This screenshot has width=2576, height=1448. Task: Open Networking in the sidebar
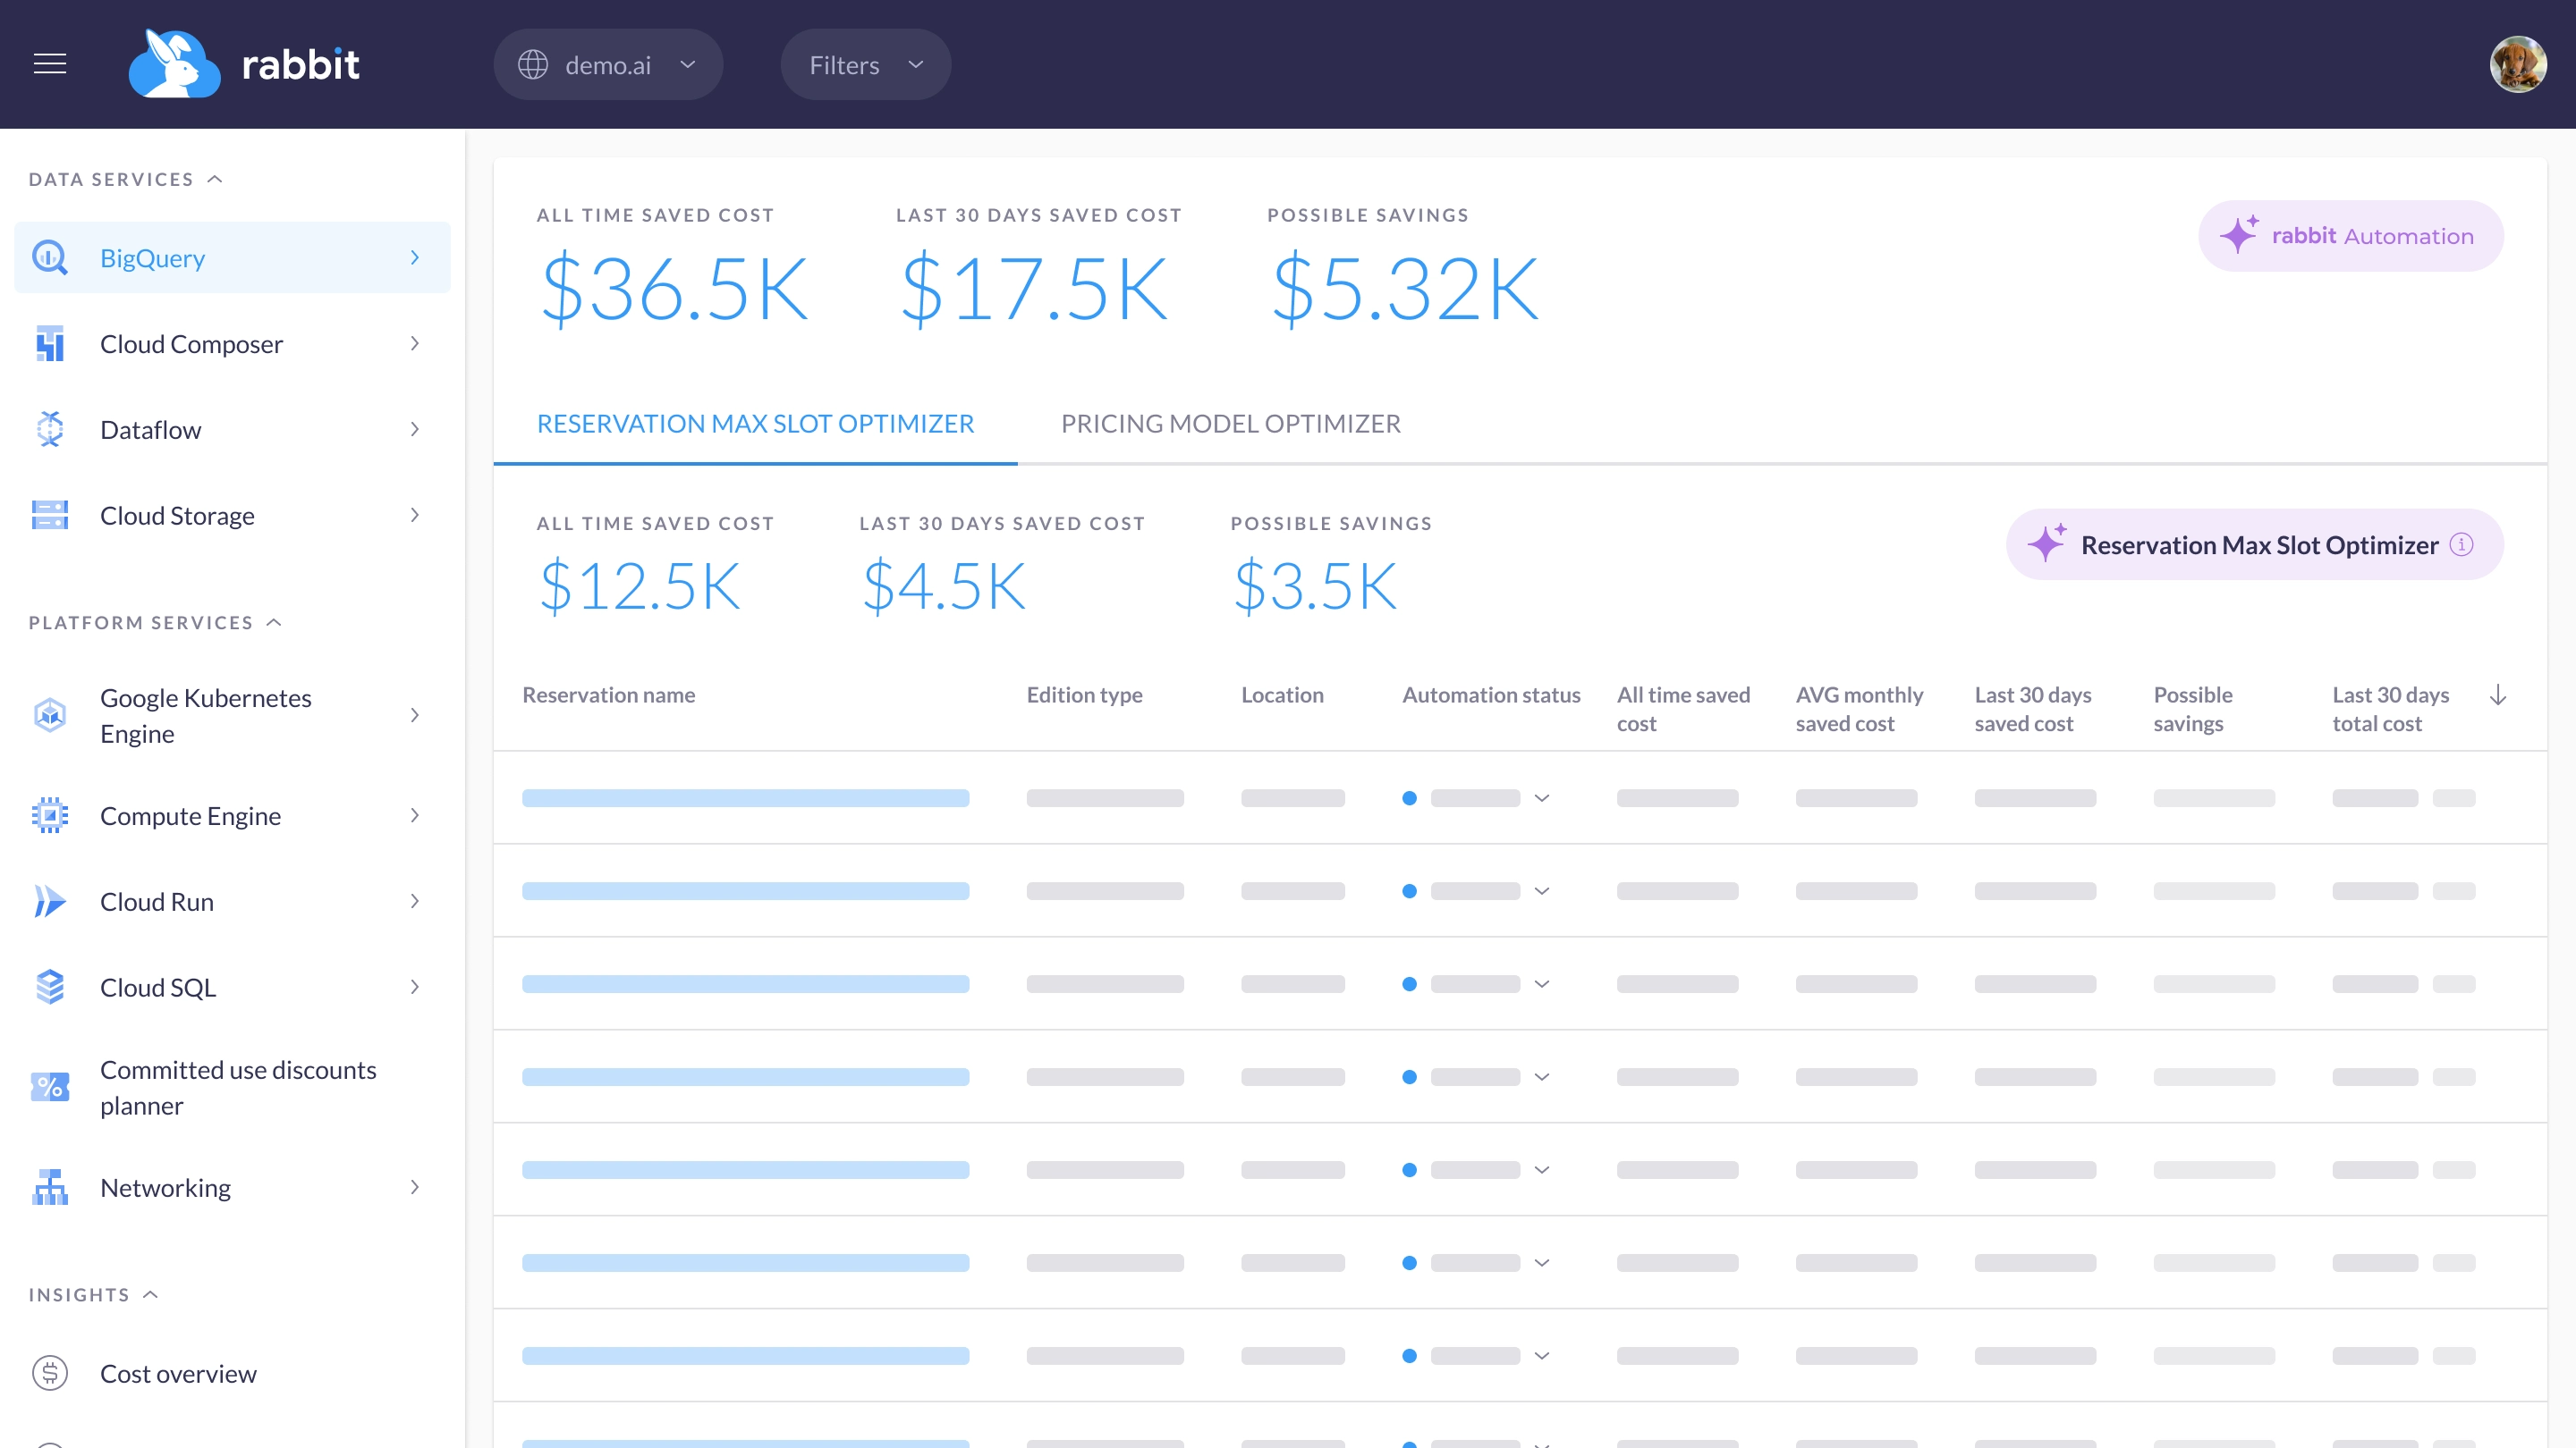pos(232,1187)
